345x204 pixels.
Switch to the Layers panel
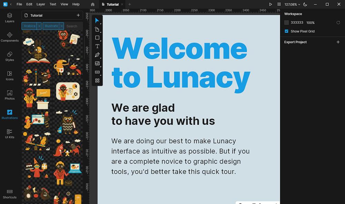tap(9, 18)
